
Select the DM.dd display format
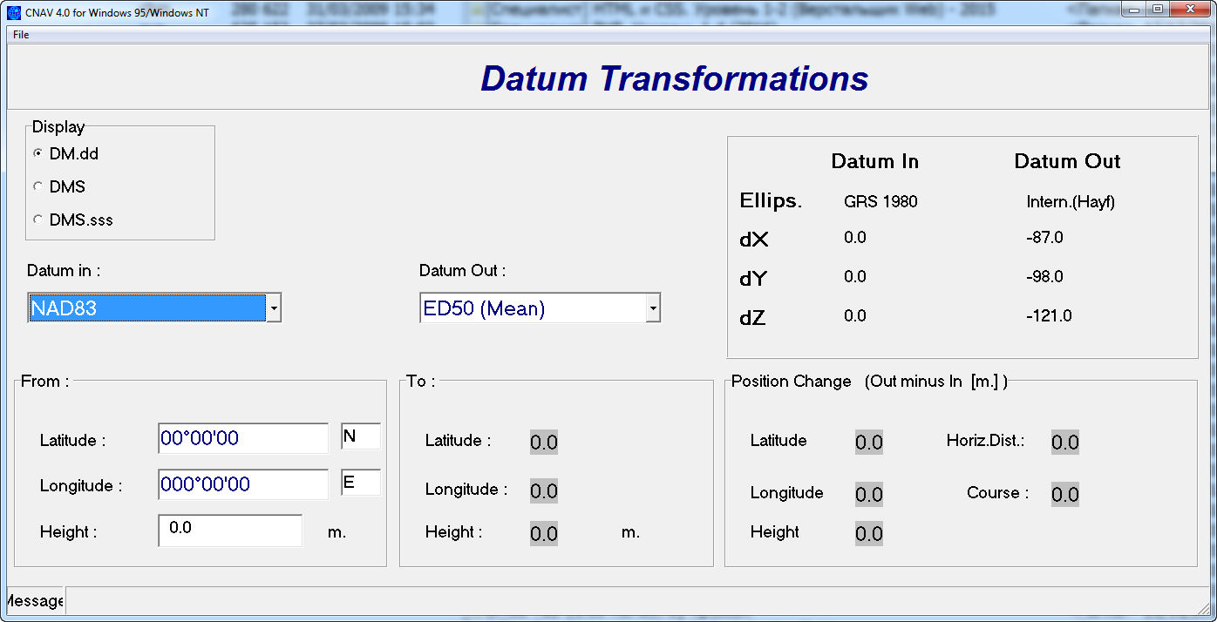(38, 153)
